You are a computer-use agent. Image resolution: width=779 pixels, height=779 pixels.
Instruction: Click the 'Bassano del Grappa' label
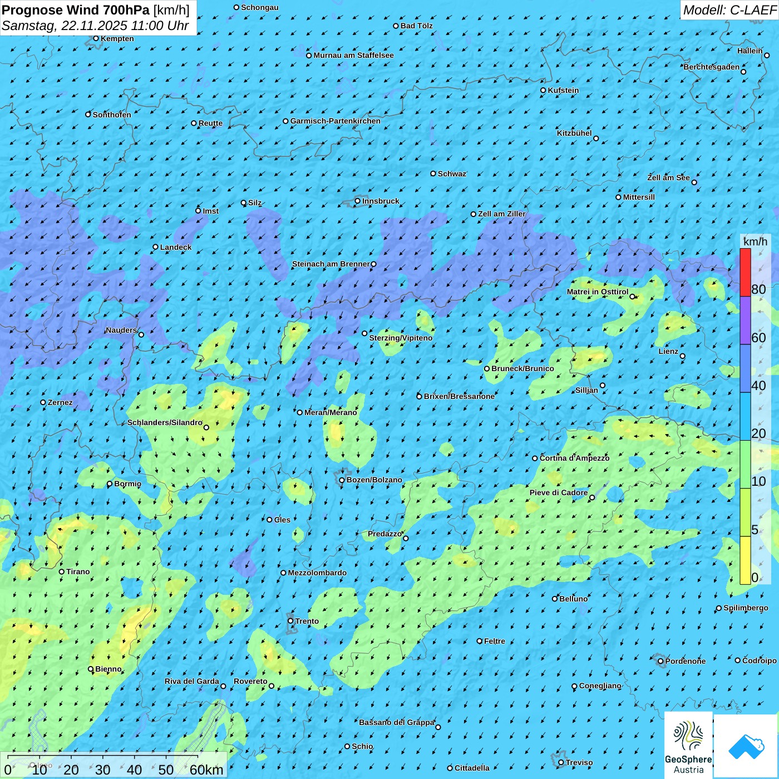[x=396, y=722]
